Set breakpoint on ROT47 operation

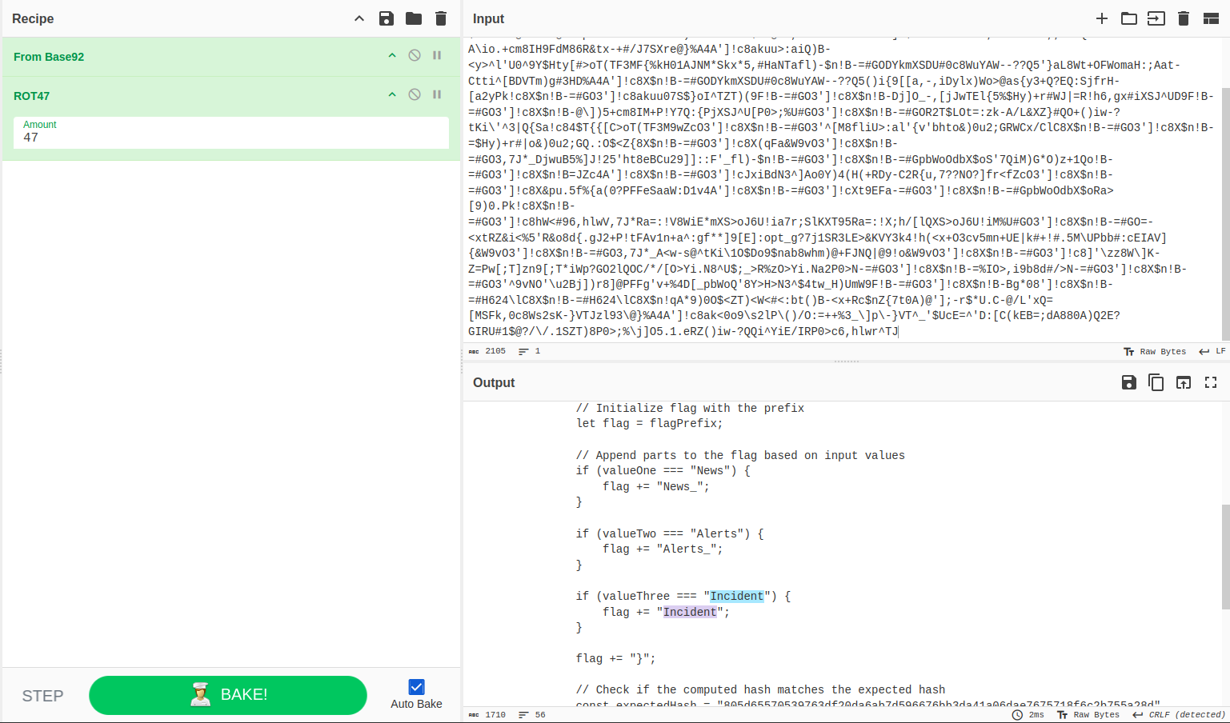[x=437, y=94]
